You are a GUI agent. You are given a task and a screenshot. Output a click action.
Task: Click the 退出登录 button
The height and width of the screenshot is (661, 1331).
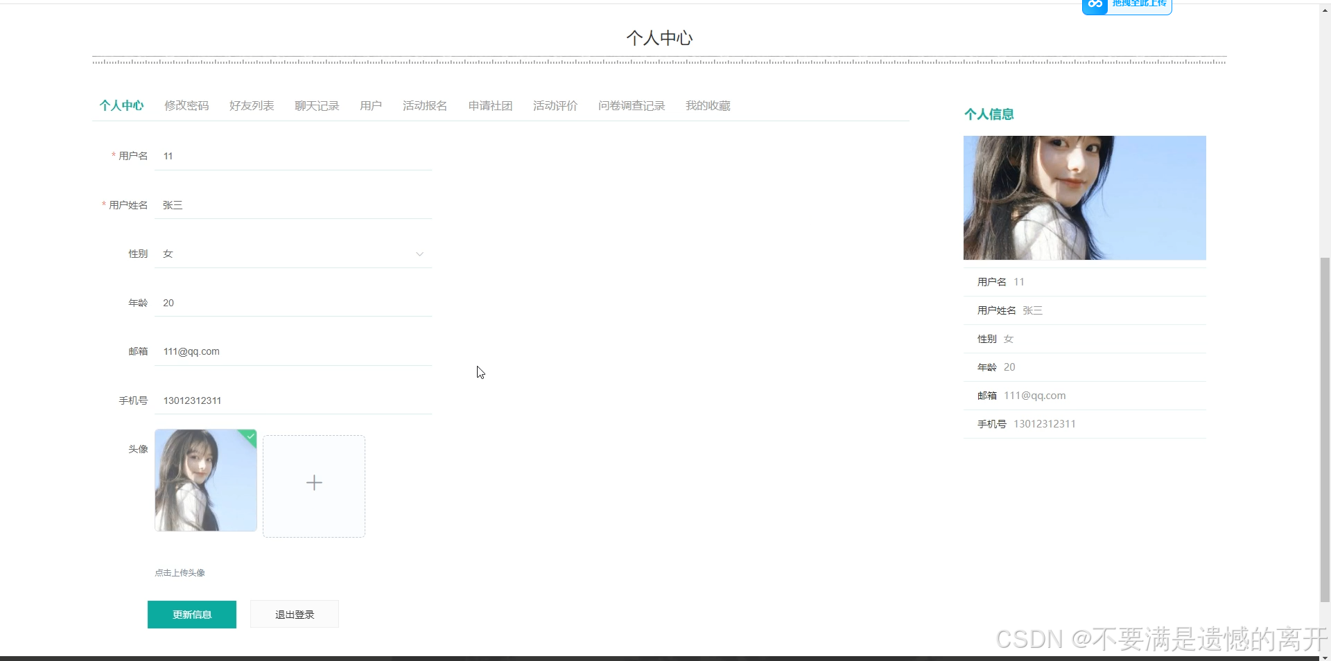pyautogui.click(x=295, y=615)
